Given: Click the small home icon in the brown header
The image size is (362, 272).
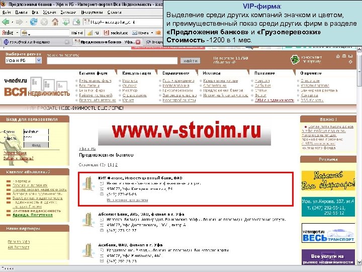Looking at the screenshot, I should (x=338, y=56).
